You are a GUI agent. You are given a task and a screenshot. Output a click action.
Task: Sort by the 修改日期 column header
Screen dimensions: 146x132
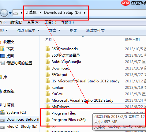(x=132, y=40)
